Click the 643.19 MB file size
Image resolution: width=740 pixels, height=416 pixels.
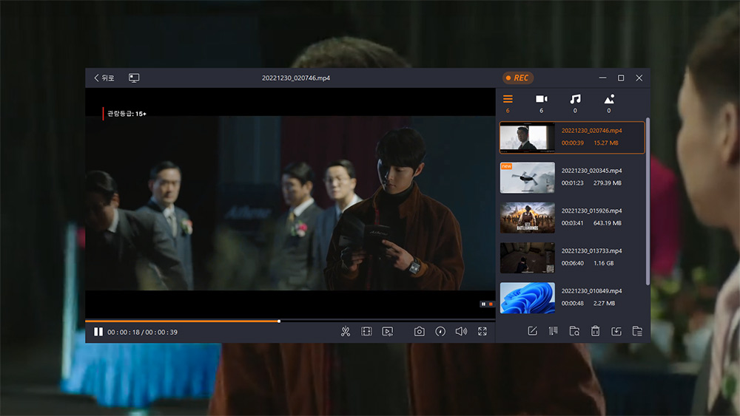click(x=608, y=223)
